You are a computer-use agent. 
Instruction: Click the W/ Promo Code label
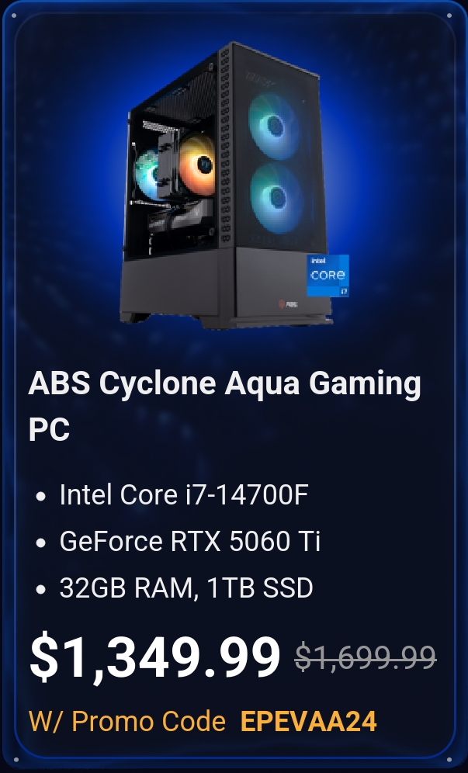pos(127,721)
